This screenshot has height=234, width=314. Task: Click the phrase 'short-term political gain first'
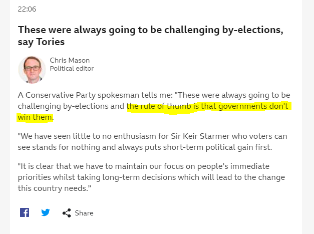point(217,147)
